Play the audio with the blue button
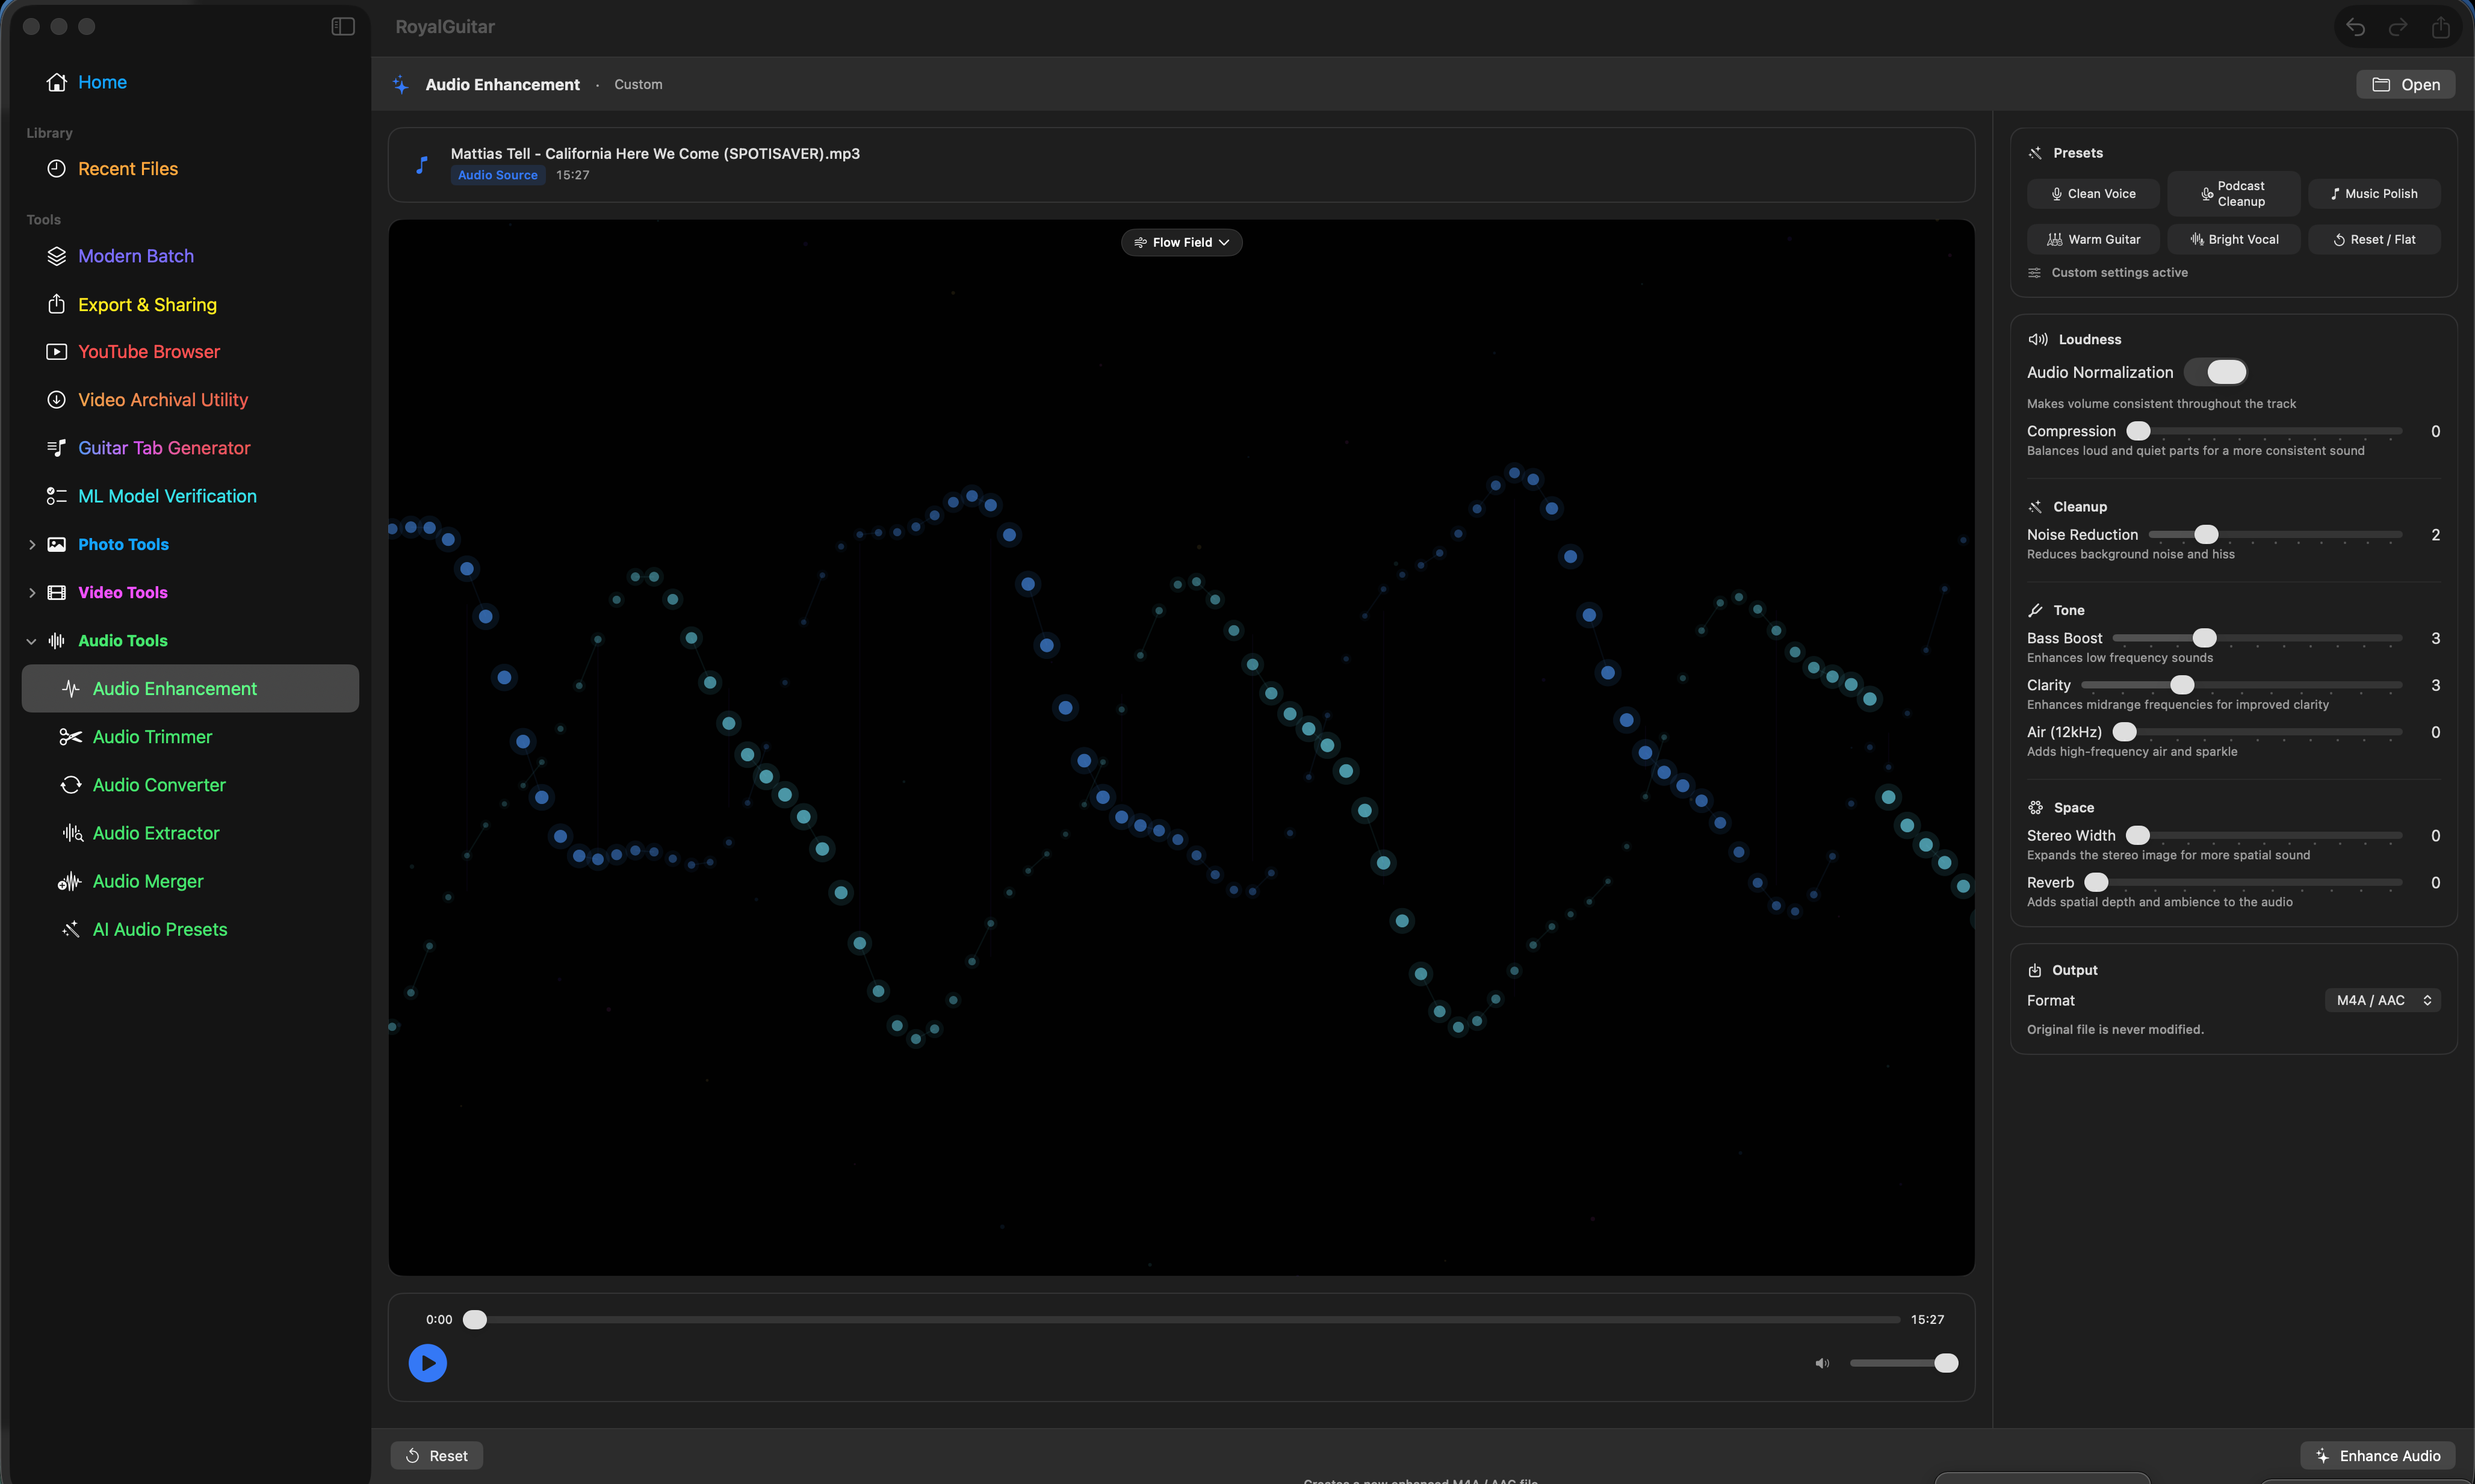Viewport: 2475px width, 1484px height. click(428, 1363)
